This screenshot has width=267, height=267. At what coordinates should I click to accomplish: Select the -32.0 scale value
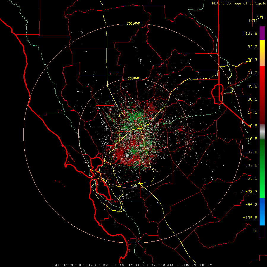point(251,152)
